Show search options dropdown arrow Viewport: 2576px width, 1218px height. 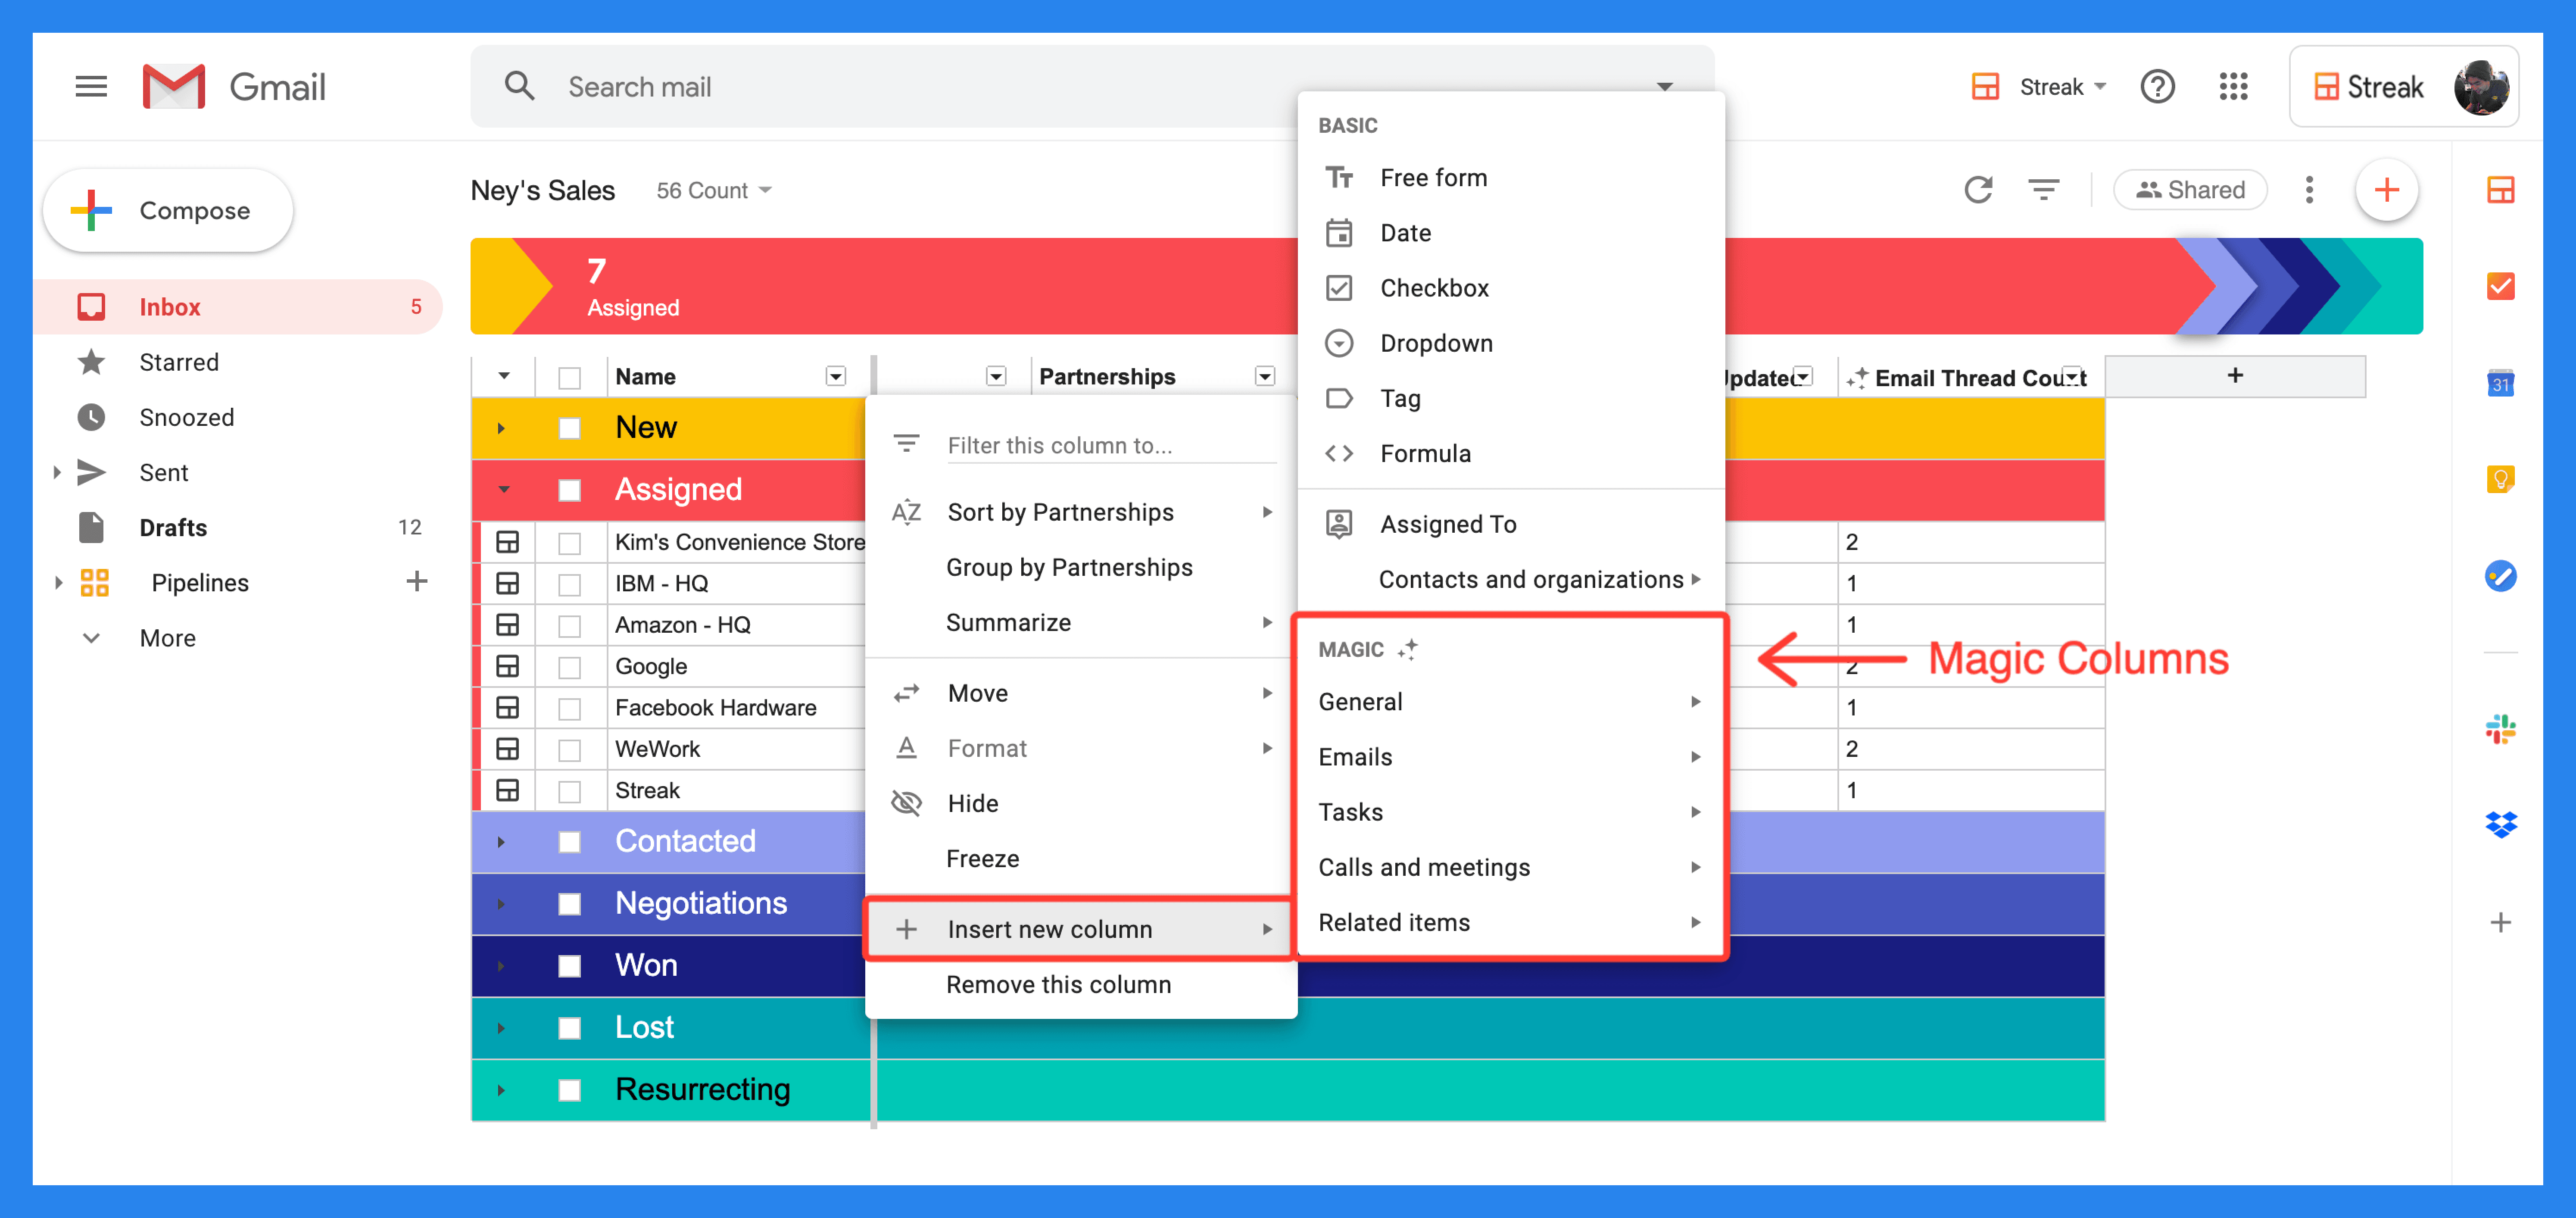pos(1665,87)
